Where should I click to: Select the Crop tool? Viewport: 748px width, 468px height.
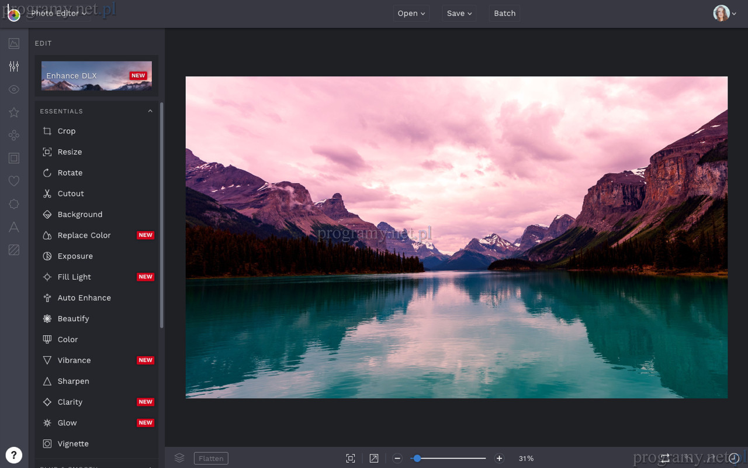point(66,131)
